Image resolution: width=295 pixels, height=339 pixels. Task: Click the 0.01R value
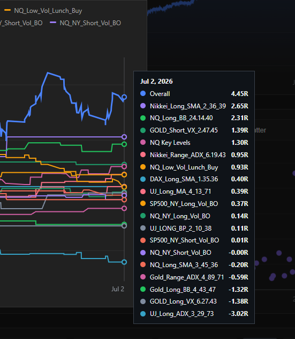pyautogui.click(x=239, y=240)
